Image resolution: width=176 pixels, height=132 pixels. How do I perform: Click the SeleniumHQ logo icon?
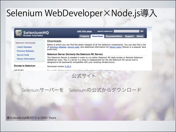click(19, 33)
